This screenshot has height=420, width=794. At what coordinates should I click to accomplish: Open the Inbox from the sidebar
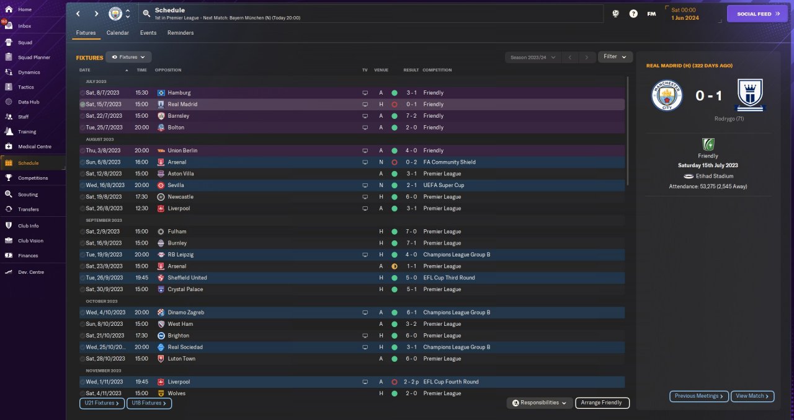tap(25, 26)
